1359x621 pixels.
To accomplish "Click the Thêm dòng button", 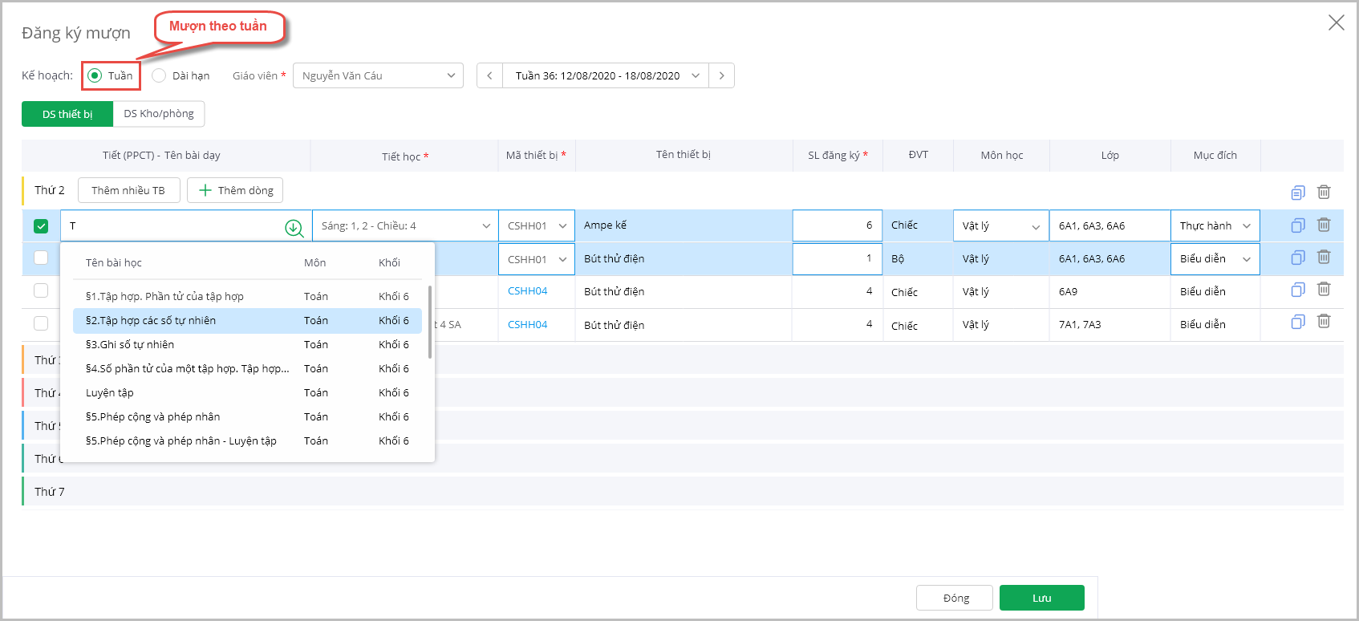I will (235, 190).
